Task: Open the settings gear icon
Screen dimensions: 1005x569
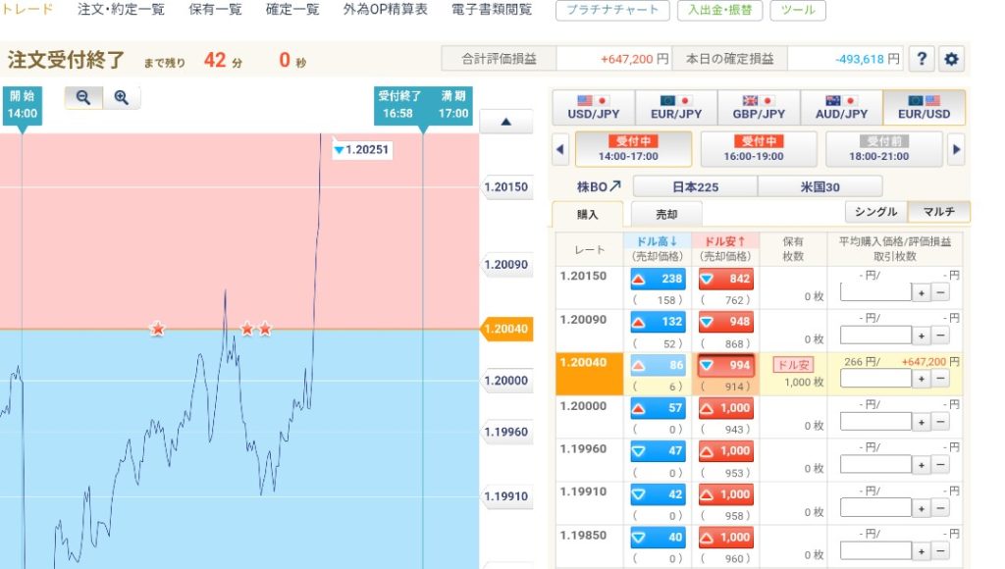Action: pos(951,59)
